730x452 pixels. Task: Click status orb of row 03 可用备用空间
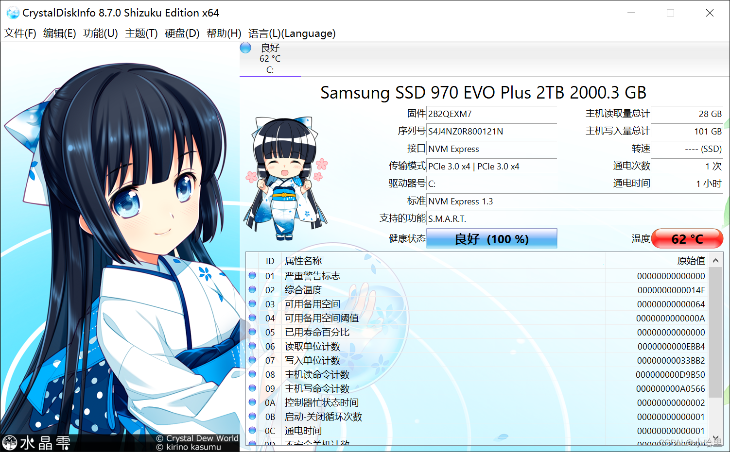coord(252,303)
